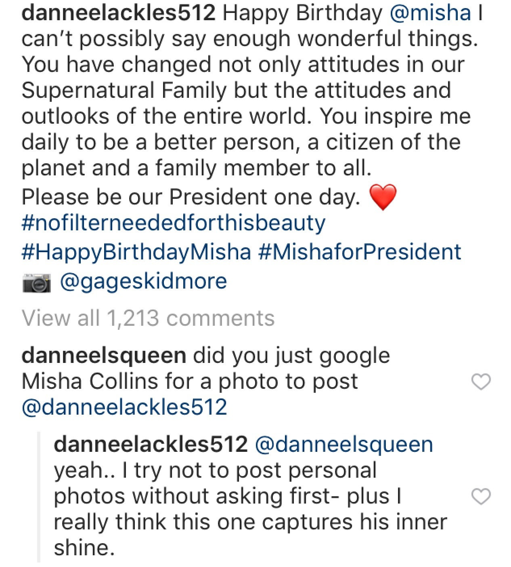
Task: Tap the red heart emoji in the caption
Action: pyautogui.click(x=383, y=197)
